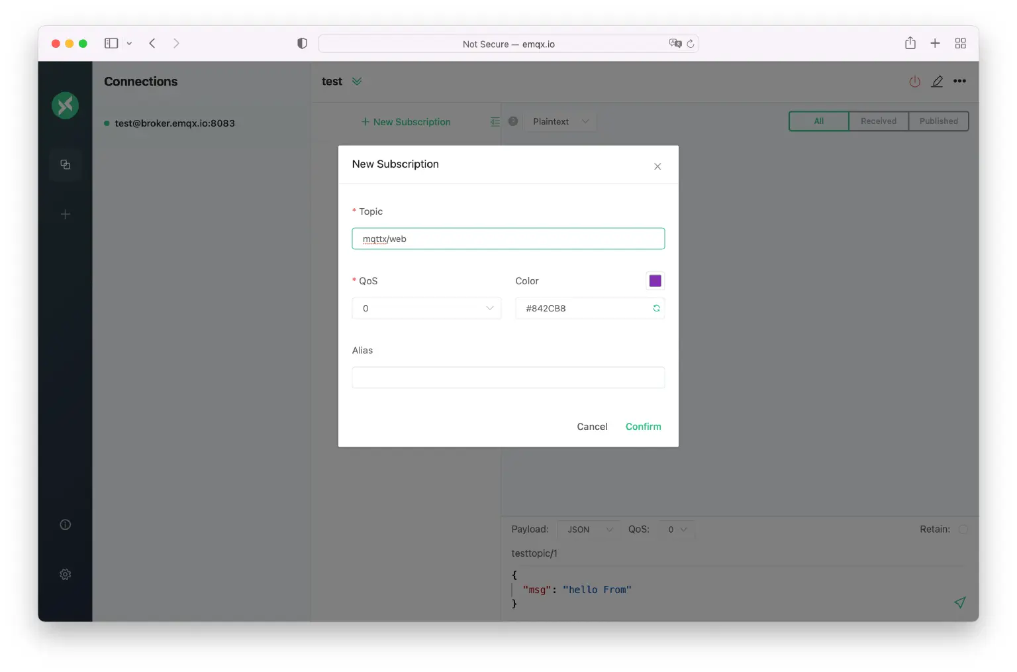
Task: Collapse the test connection header chevron
Action: 357,81
